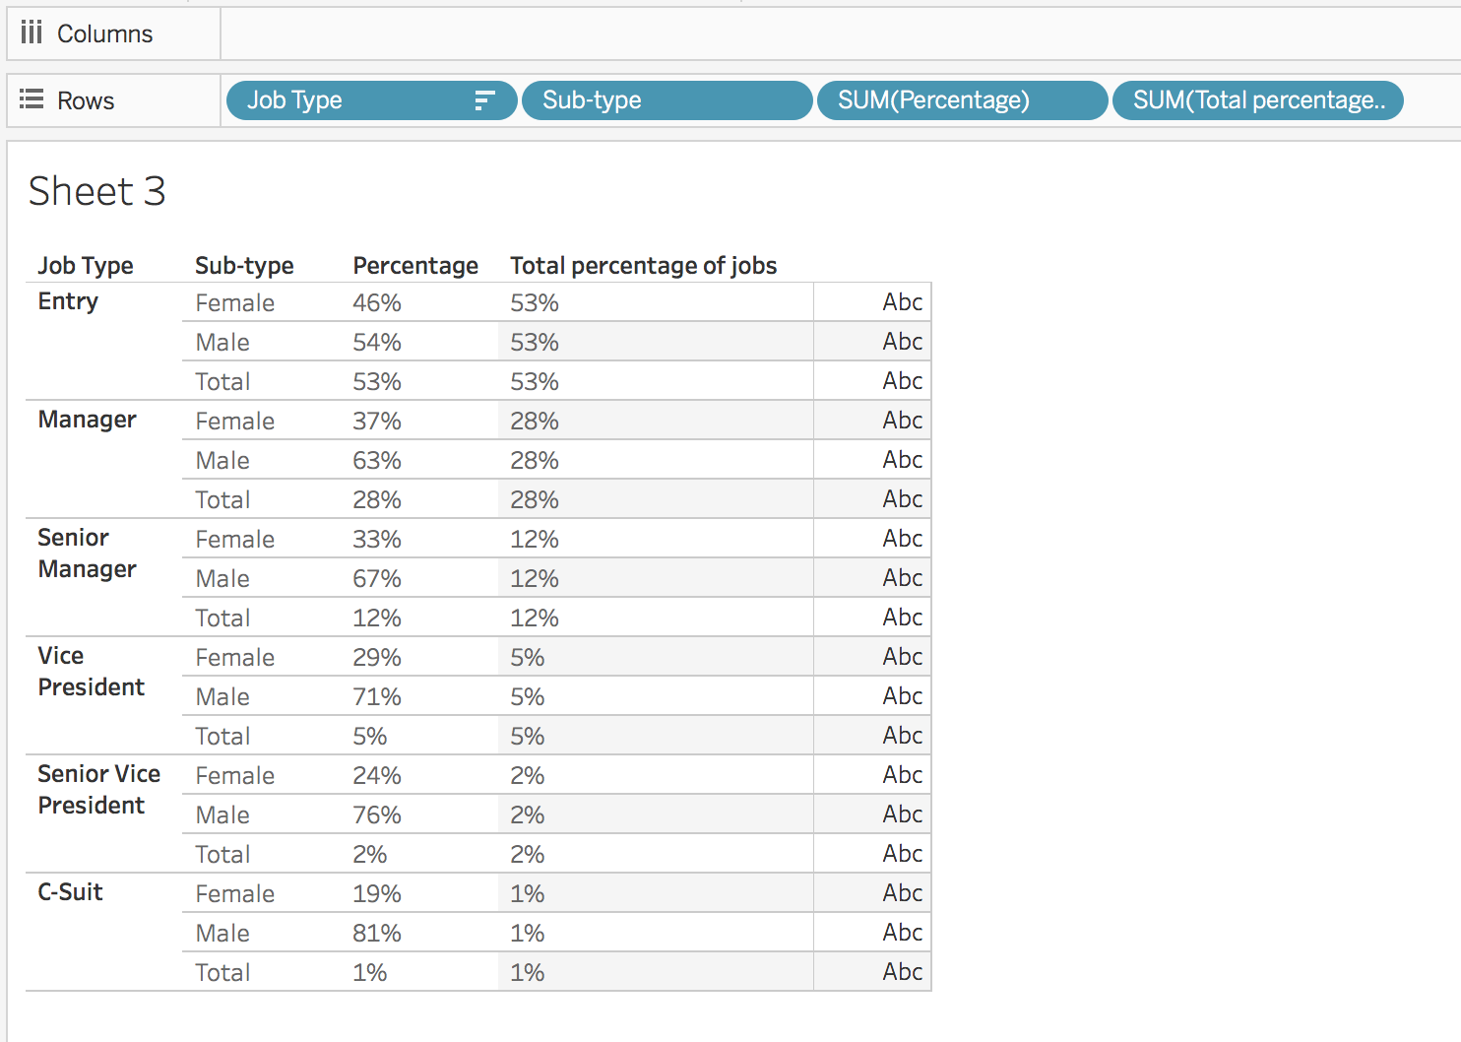Select the Job Type pill in Rows

coord(371,100)
